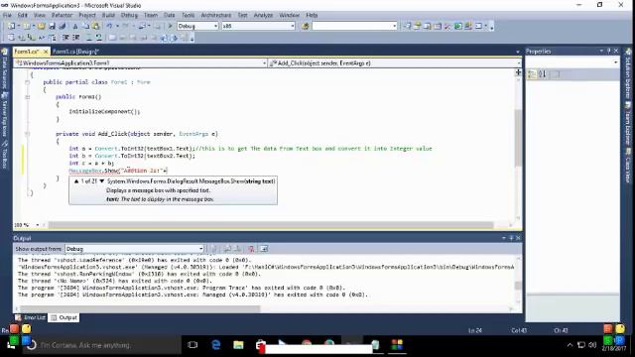Open Microsoft Edge from taskbar
Image resolution: width=635 pixels, height=357 pixels.
(216, 345)
